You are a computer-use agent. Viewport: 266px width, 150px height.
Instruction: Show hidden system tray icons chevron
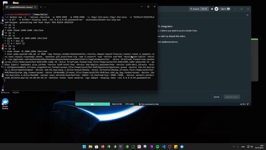coord(234,147)
